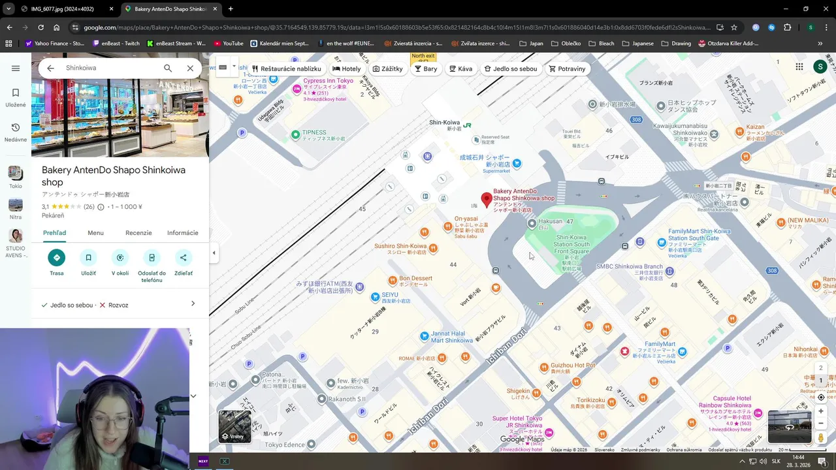Zoom in with the plus button

tap(821, 411)
